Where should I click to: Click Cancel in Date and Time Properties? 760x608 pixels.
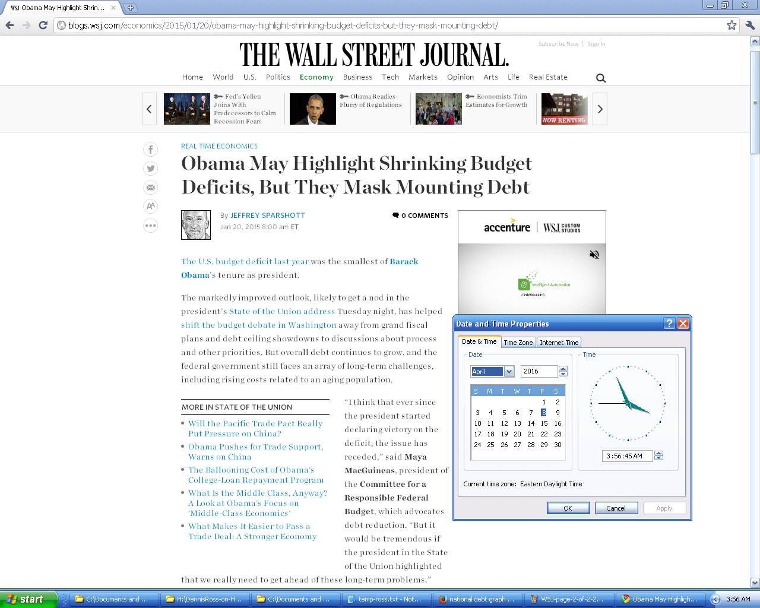click(x=616, y=508)
